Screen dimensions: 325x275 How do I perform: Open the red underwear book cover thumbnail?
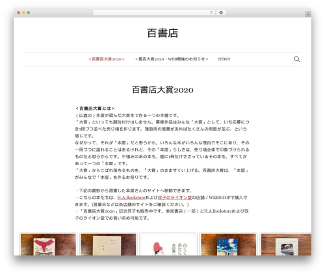[x=48, y=244]
